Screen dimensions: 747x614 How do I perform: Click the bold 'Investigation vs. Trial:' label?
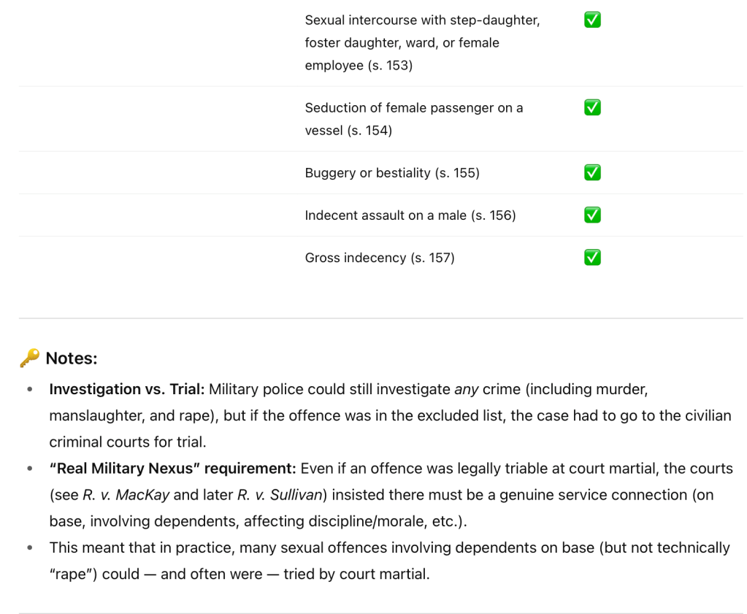tap(127, 389)
